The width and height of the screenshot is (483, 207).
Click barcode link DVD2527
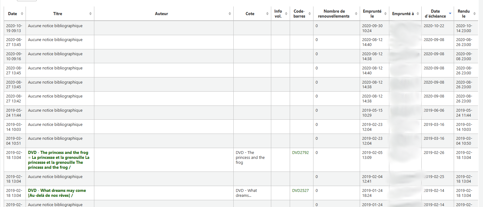click(x=300, y=190)
